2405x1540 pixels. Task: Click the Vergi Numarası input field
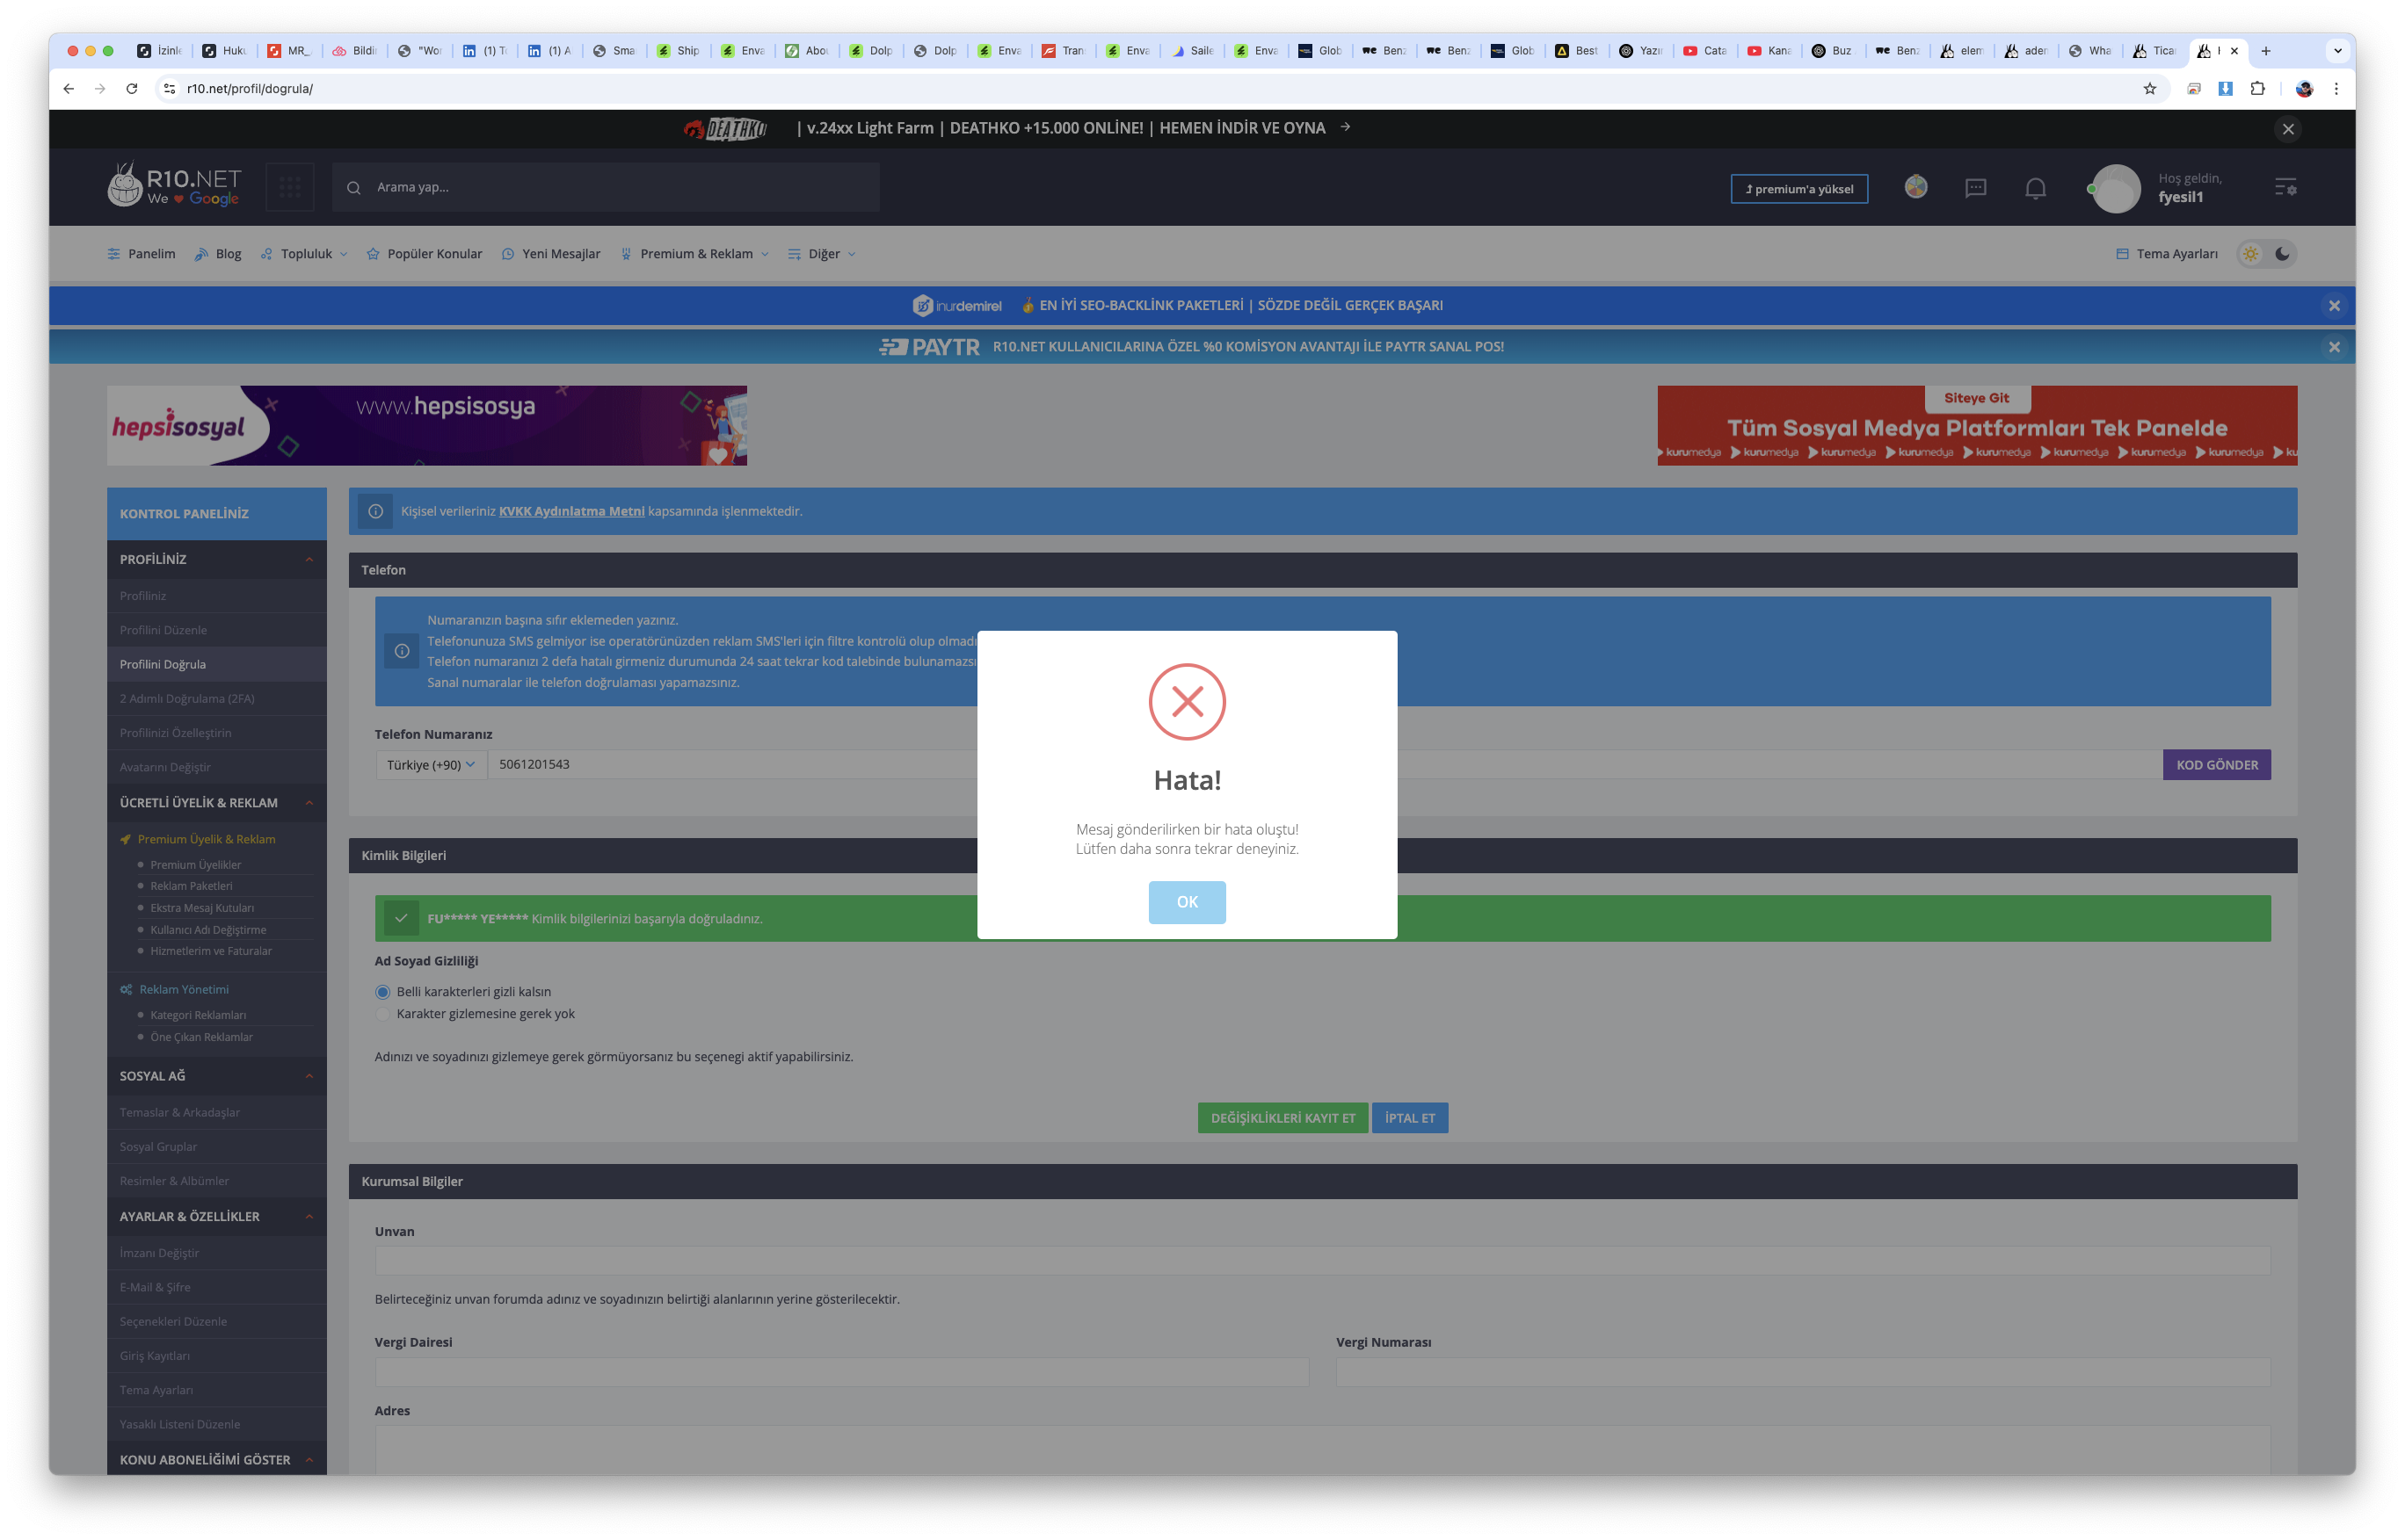tap(1803, 1372)
